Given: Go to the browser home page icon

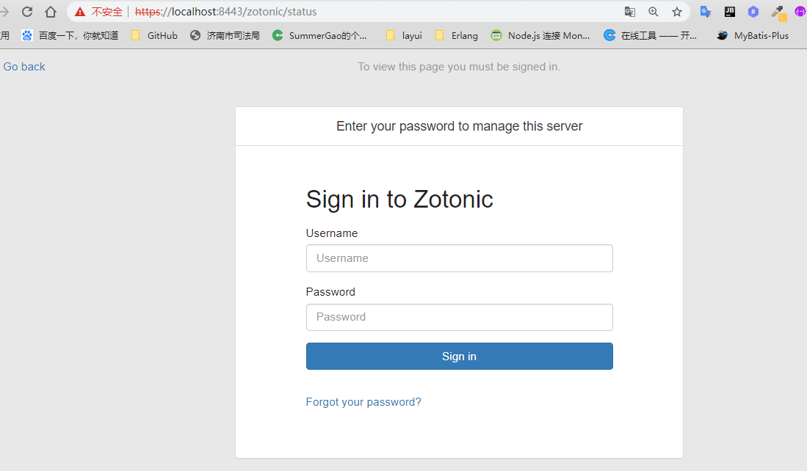Looking at the screenshot, I should point(51,12).
